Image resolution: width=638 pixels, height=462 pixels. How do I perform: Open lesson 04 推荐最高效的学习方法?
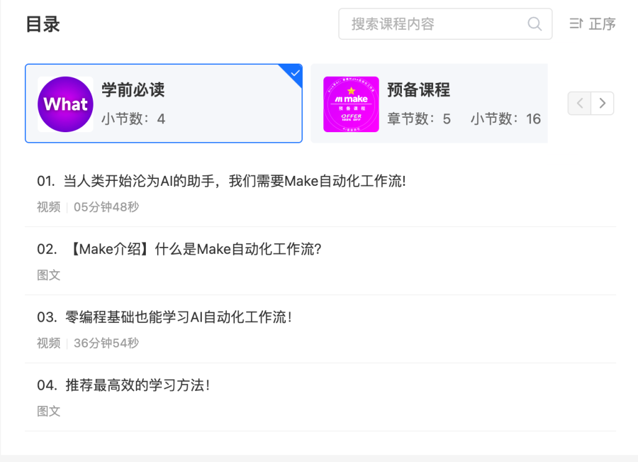click(x=137, y=385)
